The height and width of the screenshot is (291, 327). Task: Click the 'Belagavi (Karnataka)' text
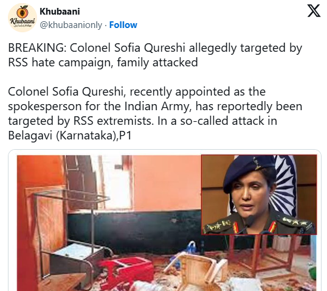63,136
